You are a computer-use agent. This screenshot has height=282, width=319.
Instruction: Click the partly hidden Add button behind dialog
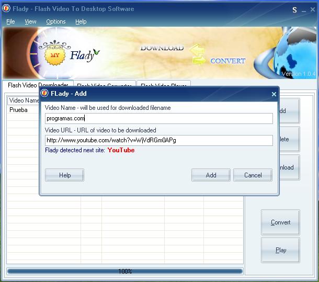pos(289,111)
